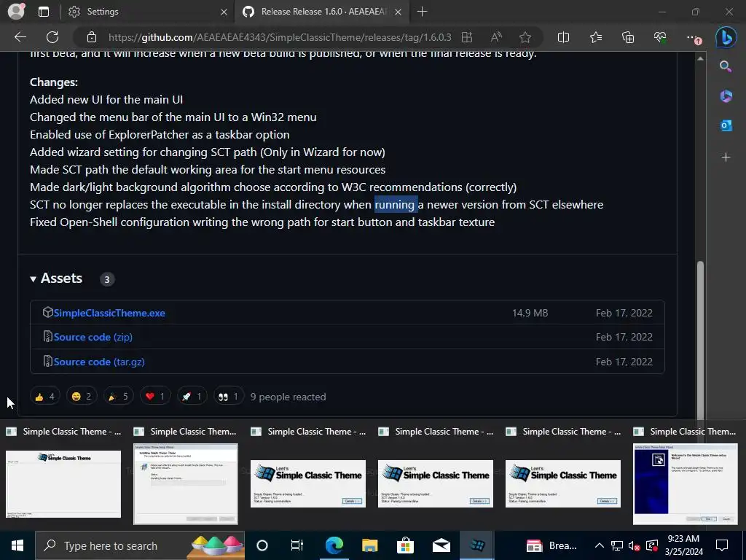
Task: Open the tab actions menu icon
Action: point(44,12)
